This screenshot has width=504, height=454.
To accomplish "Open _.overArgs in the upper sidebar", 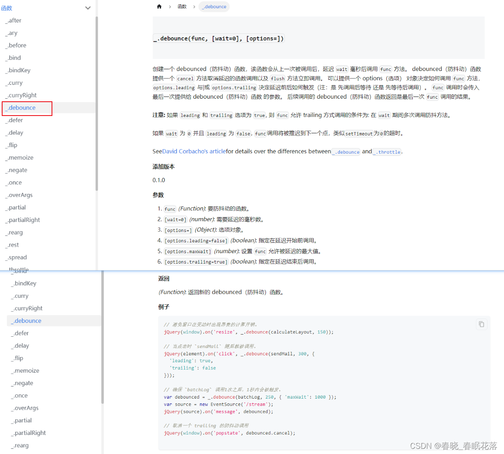I will click(x=19, y=195).
